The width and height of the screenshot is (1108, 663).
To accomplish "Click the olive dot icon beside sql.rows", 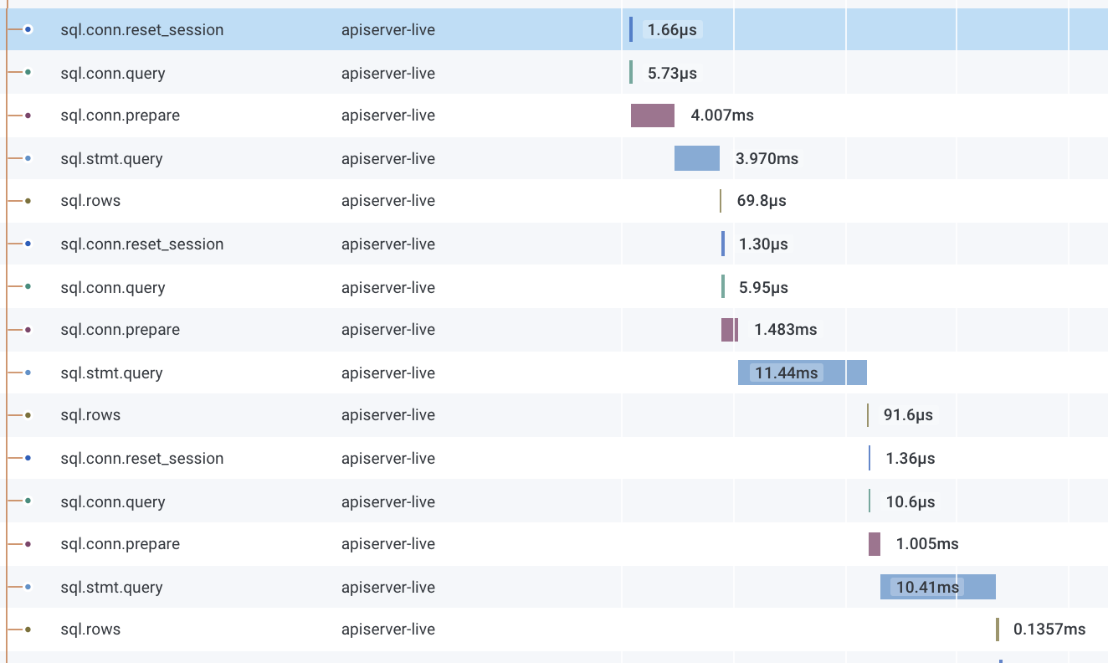I will coord(28,200).
